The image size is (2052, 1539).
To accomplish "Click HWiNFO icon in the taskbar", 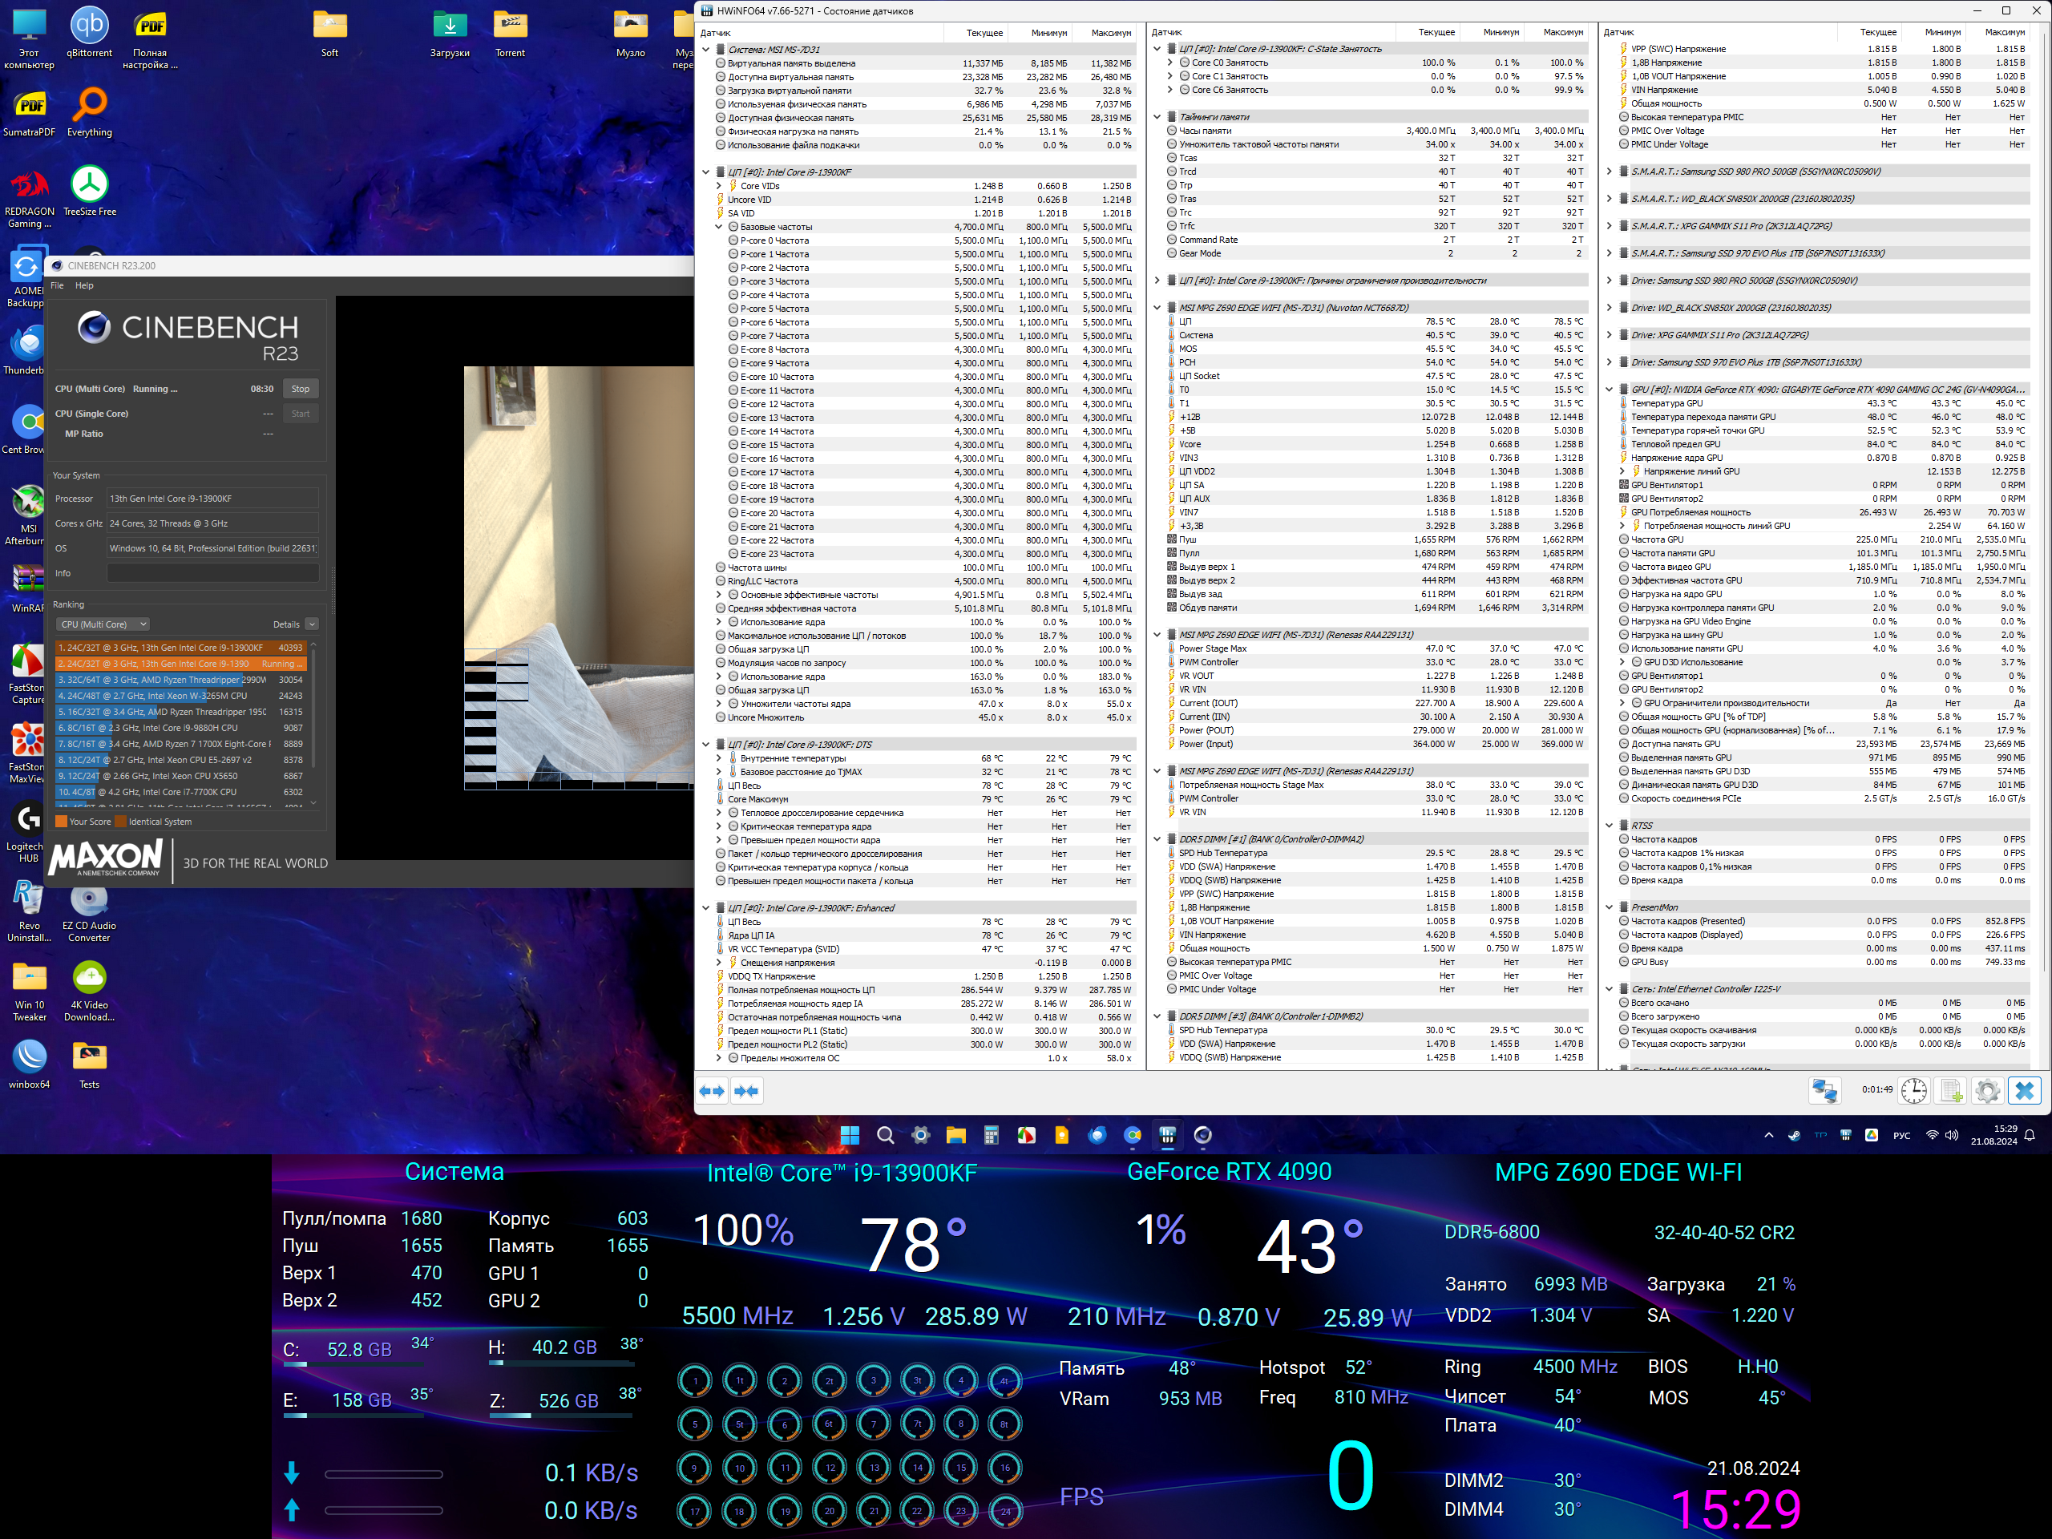I will coord(1167,1134).
